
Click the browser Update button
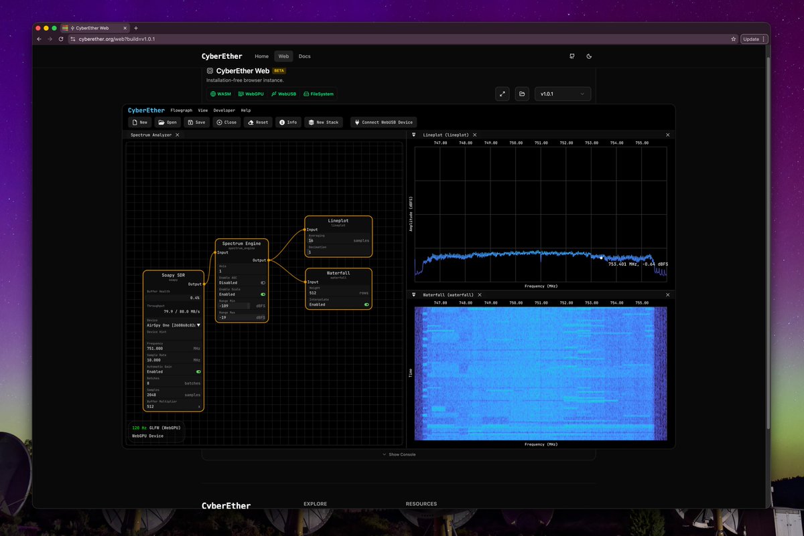coord(754,39)
